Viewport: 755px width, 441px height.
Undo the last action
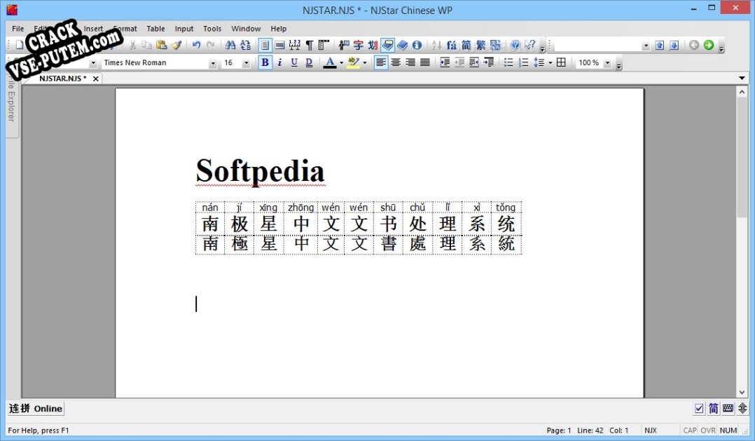click(x=196, y=45)
